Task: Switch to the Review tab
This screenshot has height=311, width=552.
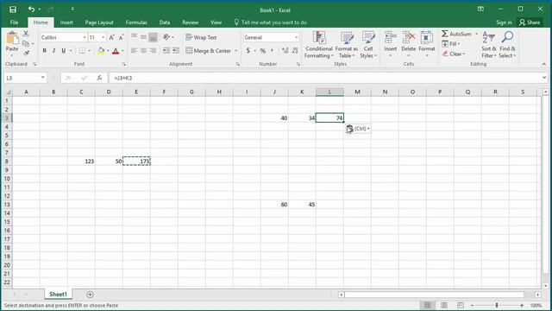Action: pyautogui.click(x=190, y=22)
